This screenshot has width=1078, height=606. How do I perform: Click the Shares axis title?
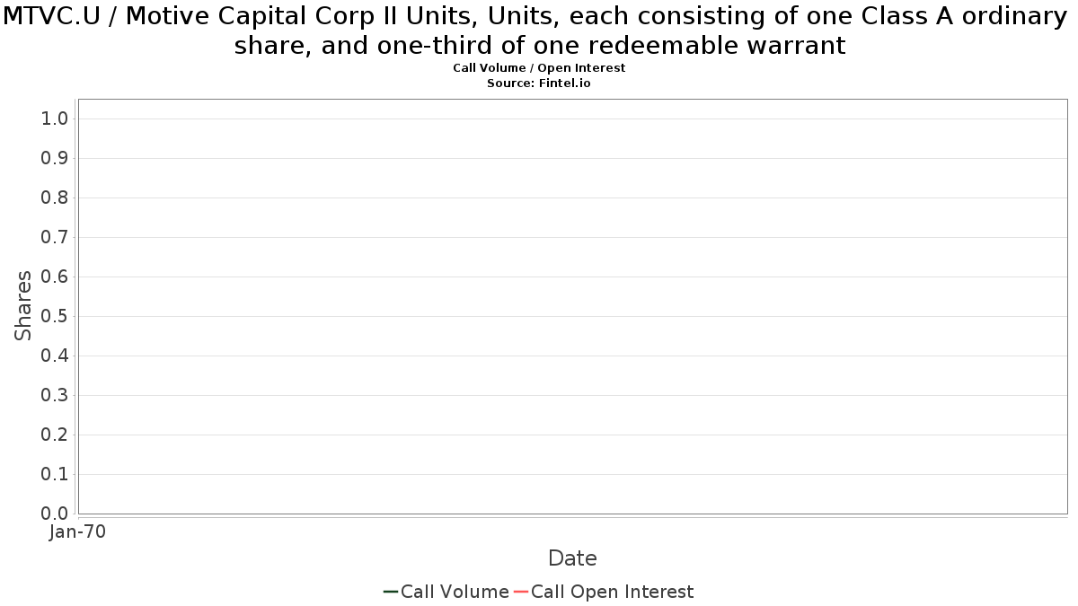tap(23, 305)
